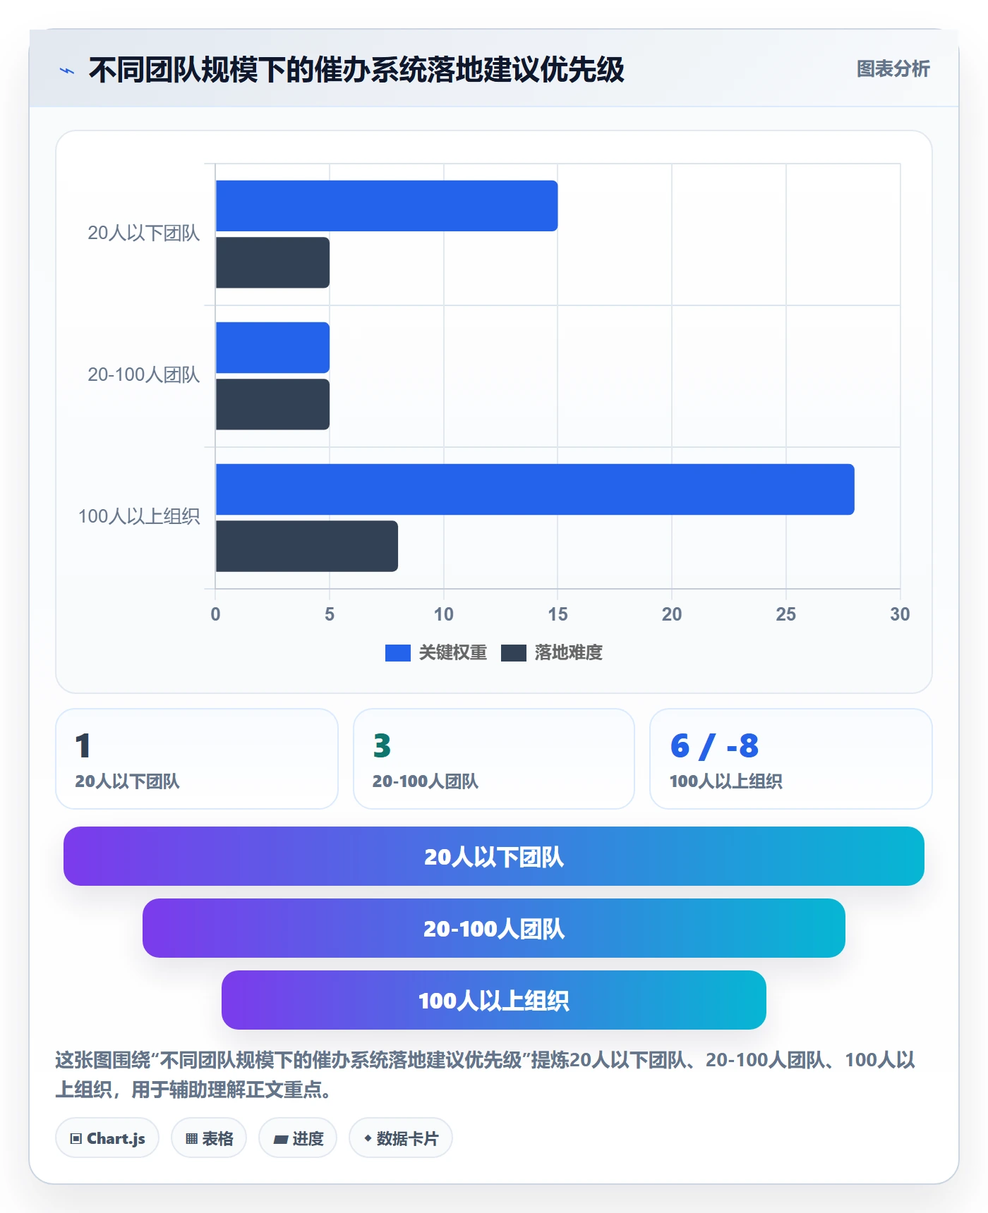The width and height of the screenshot is (988, 1213).
Task: Click the 100人以上组织 axis label
Action: [x=139, y=517]
